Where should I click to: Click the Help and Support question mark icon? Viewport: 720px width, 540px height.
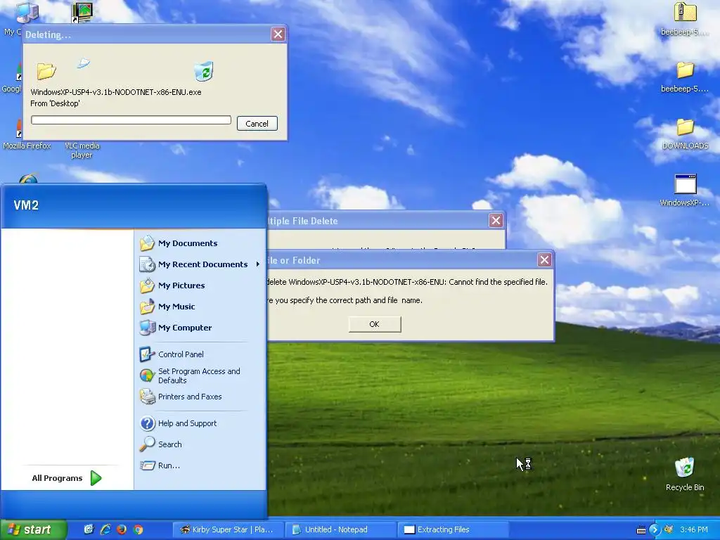147,423
